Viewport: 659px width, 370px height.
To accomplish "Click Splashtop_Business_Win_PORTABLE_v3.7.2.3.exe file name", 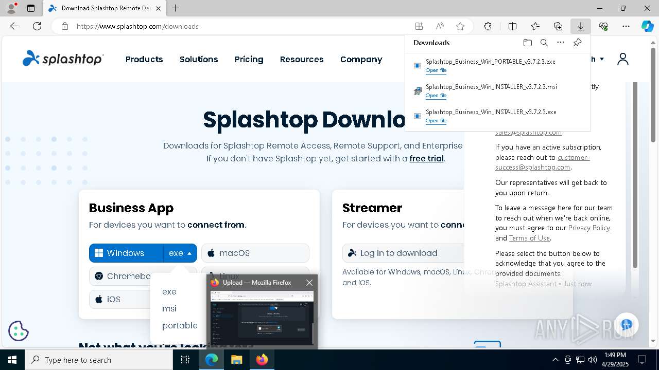I will click(490, 62).
